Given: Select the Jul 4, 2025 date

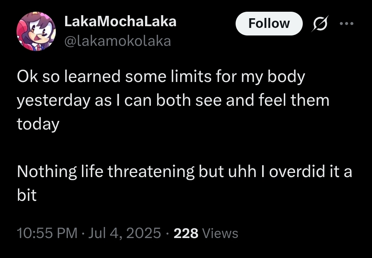Looking at the screenshot, I should (x=125, y=233).
